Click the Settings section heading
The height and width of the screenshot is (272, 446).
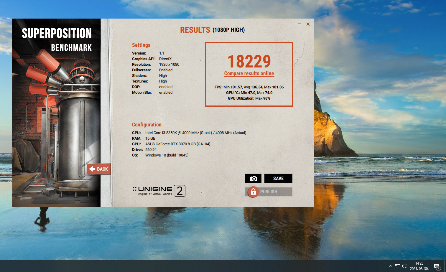pyautogui.click(x=141, y=45)
